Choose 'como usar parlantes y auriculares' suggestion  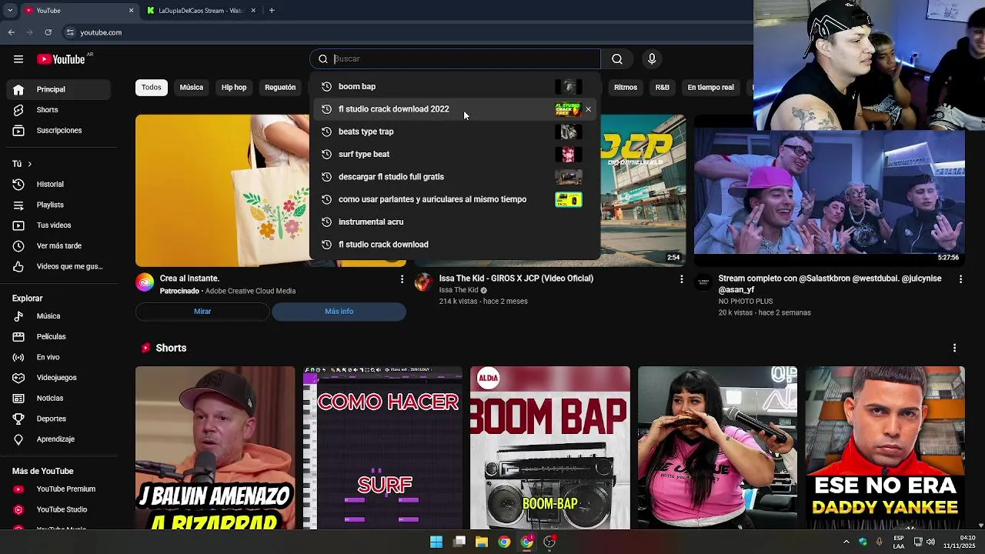[454, 199]
